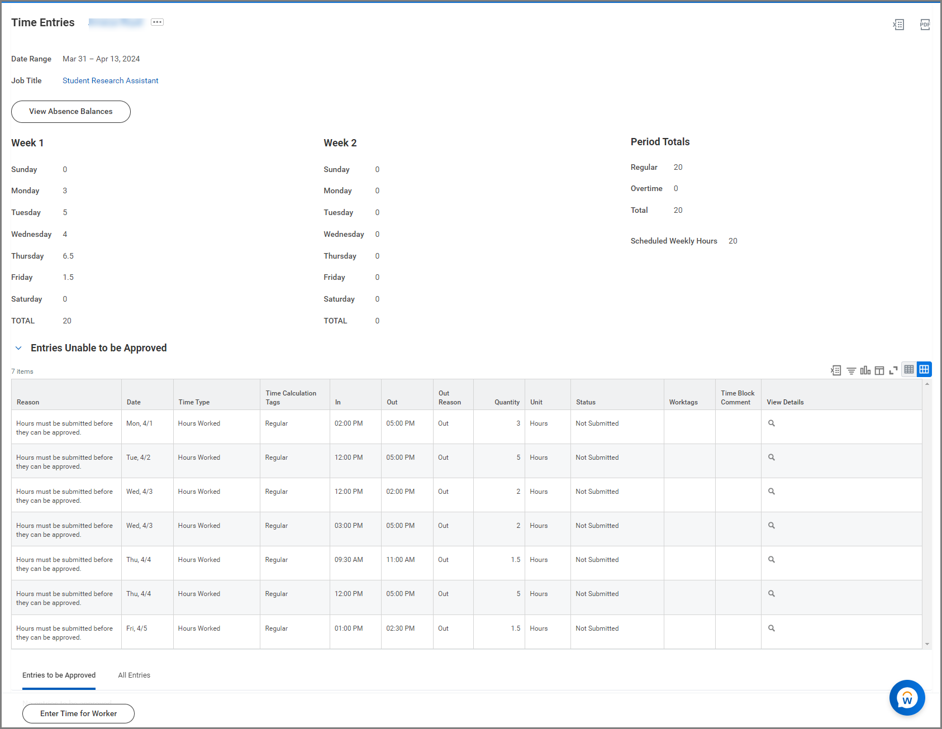Switch to the compact grid view toggle
The width and height of the screenshot is (942, 729).
(x=909, y=369)
